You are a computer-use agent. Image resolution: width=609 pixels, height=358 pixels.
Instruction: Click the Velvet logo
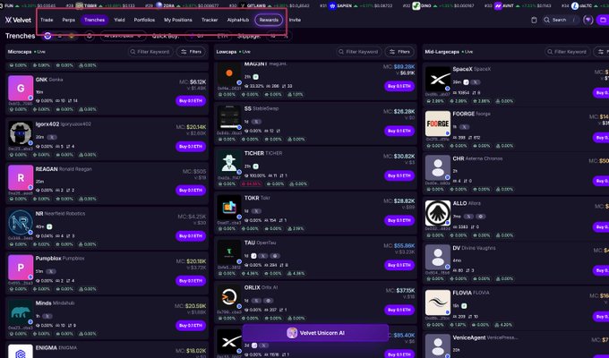click(18, 20)
